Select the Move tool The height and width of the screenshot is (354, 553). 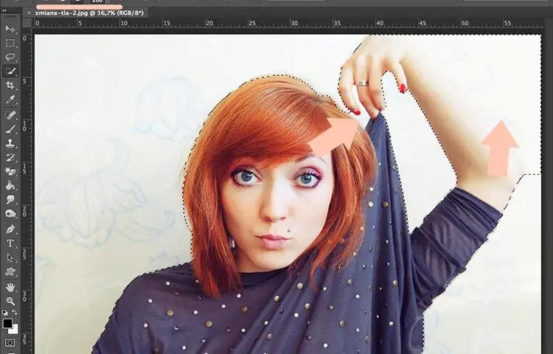click(10, 29)
